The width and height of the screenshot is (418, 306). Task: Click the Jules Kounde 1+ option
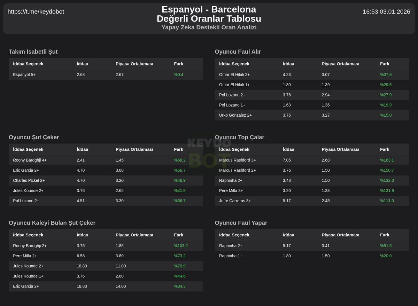click(x=28, y=276)
